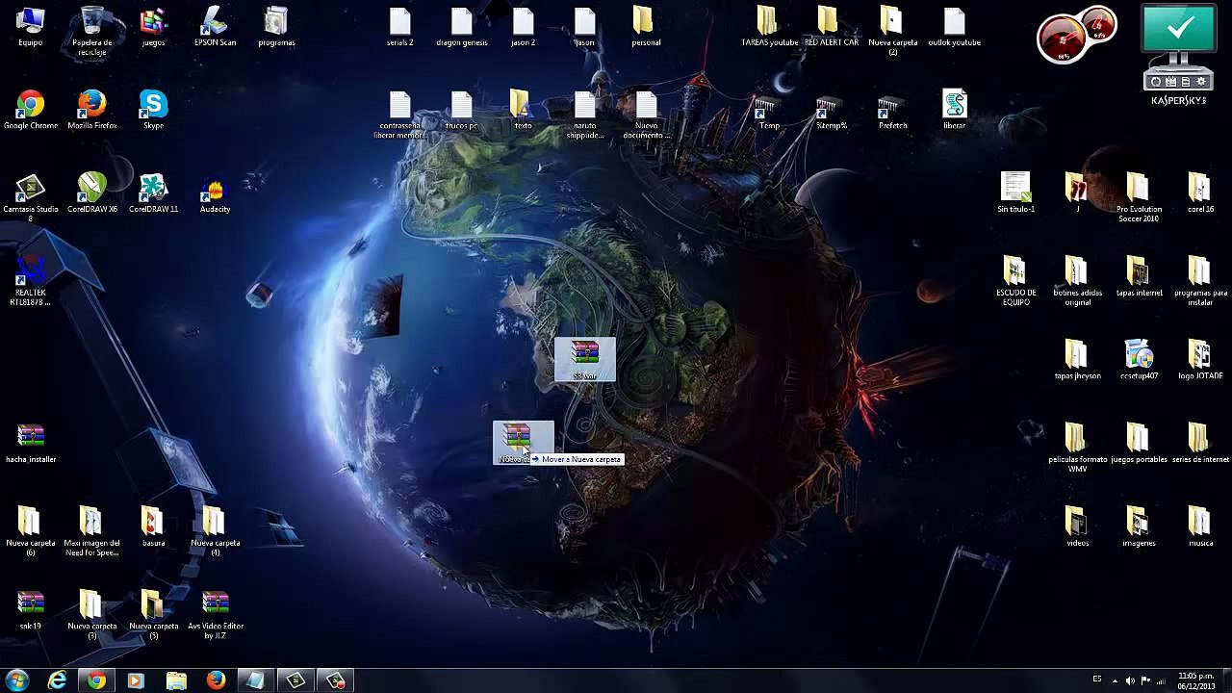The width and height of the screenshot is (1232, 693).
Task: Select the hacha_installer archive icon
Action: click(x=31, y=444)
